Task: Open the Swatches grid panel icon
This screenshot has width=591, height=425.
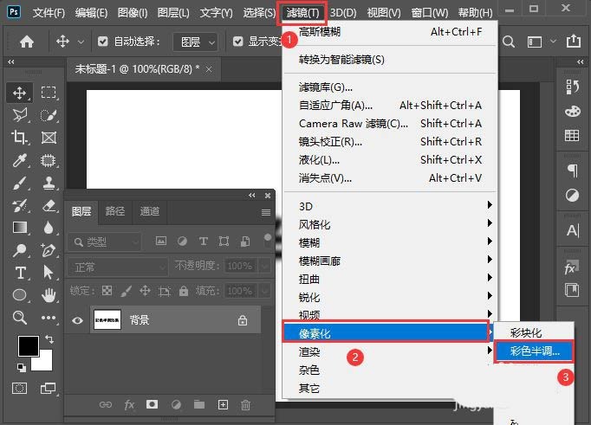Action: [572, 135]
